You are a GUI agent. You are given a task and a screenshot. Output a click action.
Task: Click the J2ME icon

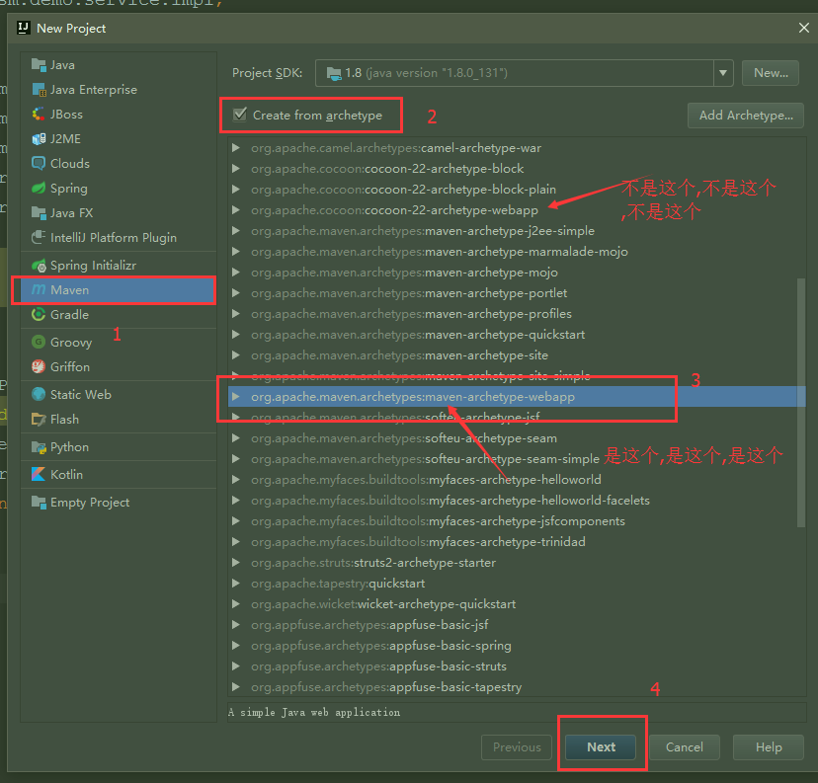pyautogui.click(x=39, y=138)
